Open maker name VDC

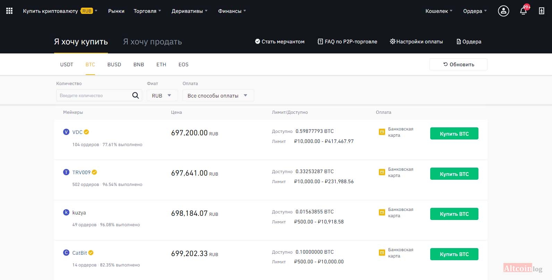(77, 132)
